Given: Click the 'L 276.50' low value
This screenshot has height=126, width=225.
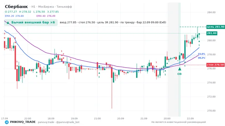Looking at the screenshot, I should 39,12.
